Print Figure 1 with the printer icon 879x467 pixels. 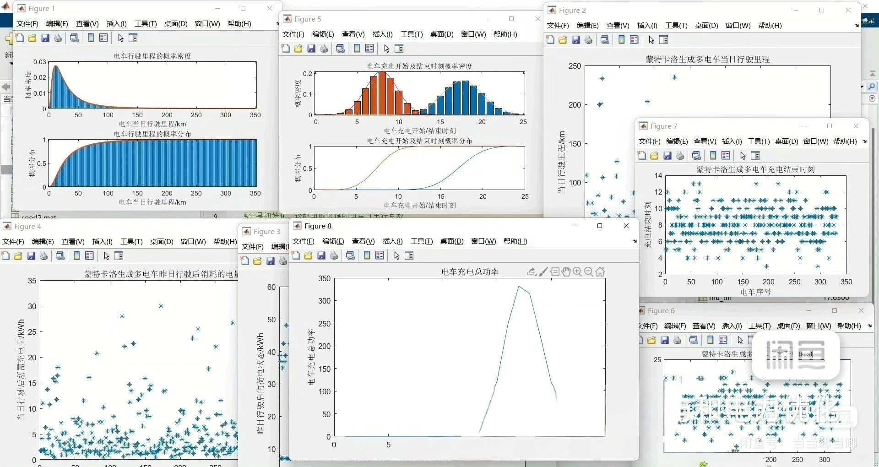pos(58,38)
